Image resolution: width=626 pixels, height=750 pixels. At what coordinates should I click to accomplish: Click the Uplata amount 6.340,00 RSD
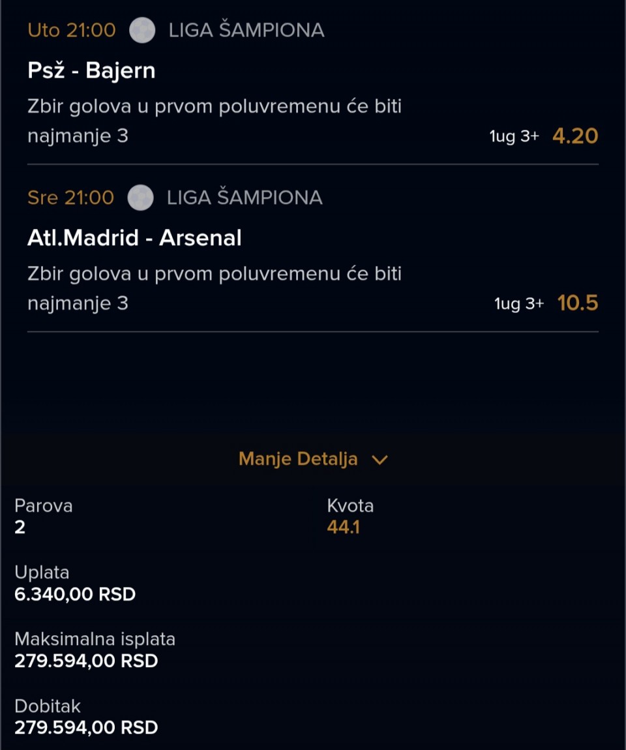click(75, 594)
